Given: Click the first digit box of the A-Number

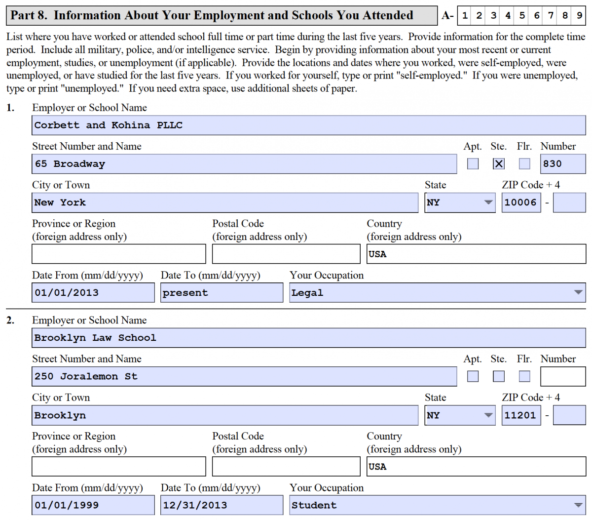Looking at the screenshot, I should (x=465, y=15).
